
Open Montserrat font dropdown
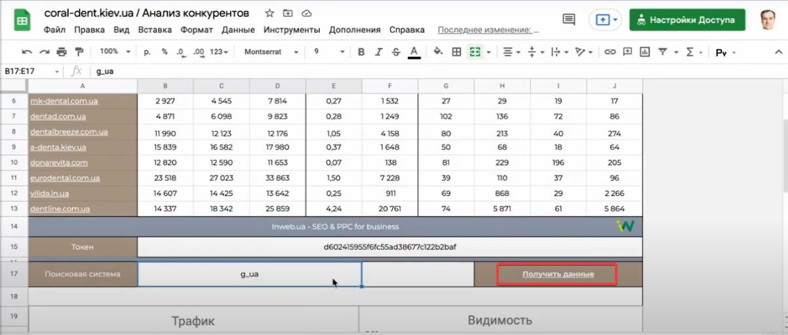pyautogui.click(x=271, y=52)
